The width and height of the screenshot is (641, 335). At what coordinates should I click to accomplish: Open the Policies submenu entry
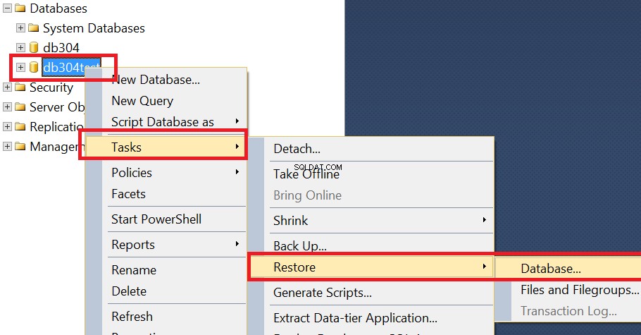pos(166,172)
